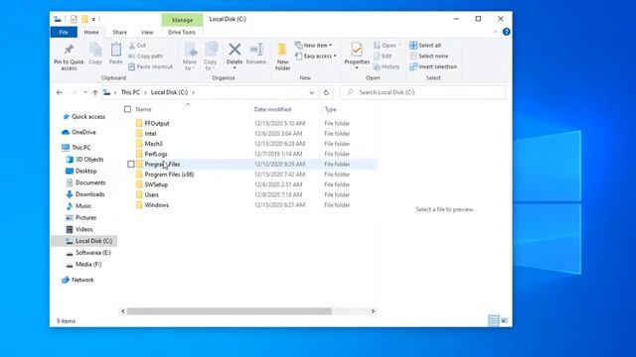Viewport: 636px width, 357px height.
Task: Open the Move to ribbon command
Action: click(x=190, y=57)
